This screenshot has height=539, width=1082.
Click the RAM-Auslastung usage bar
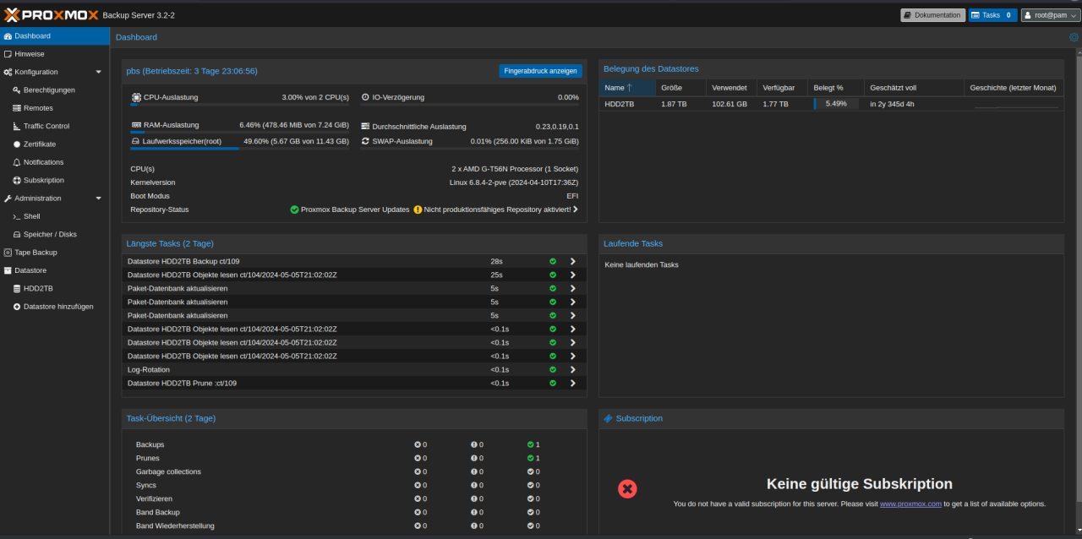(x=240, y=133)
